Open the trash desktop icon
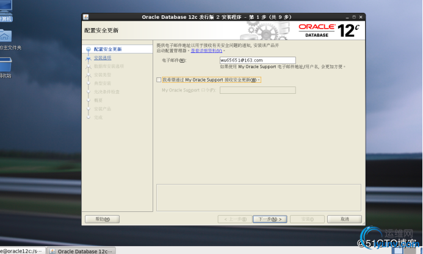 [6, 67]
